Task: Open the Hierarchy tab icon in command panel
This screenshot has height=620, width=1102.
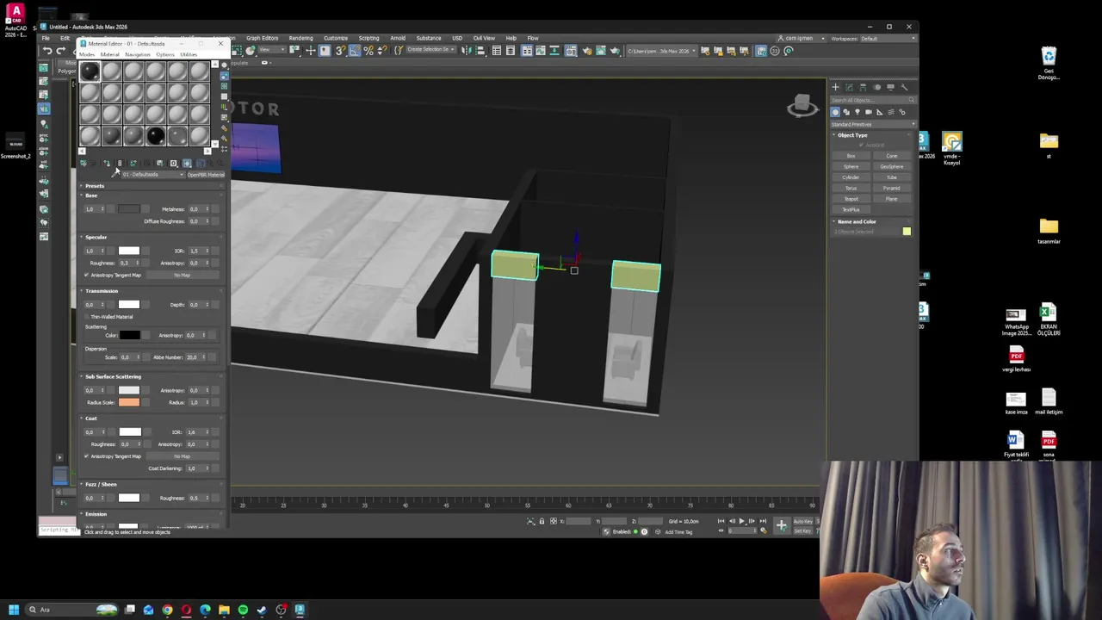Action: 863,87
